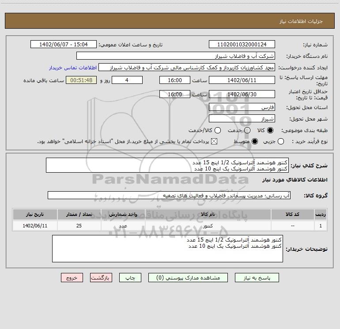Click the remaining time field 00:51:48
This screenshot has height=329, width=340.
pos(81,80)
